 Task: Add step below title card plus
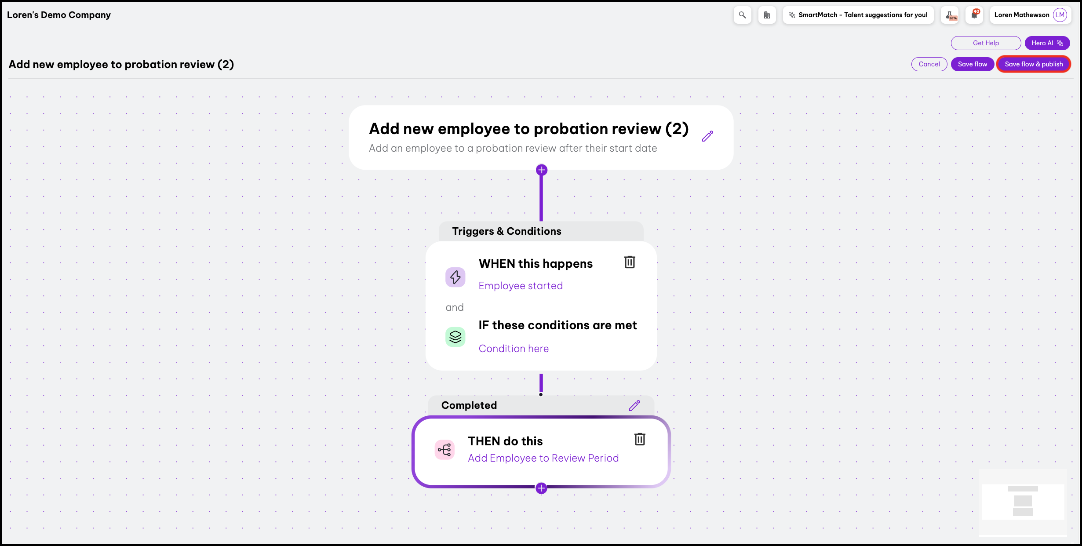point(542,170)
